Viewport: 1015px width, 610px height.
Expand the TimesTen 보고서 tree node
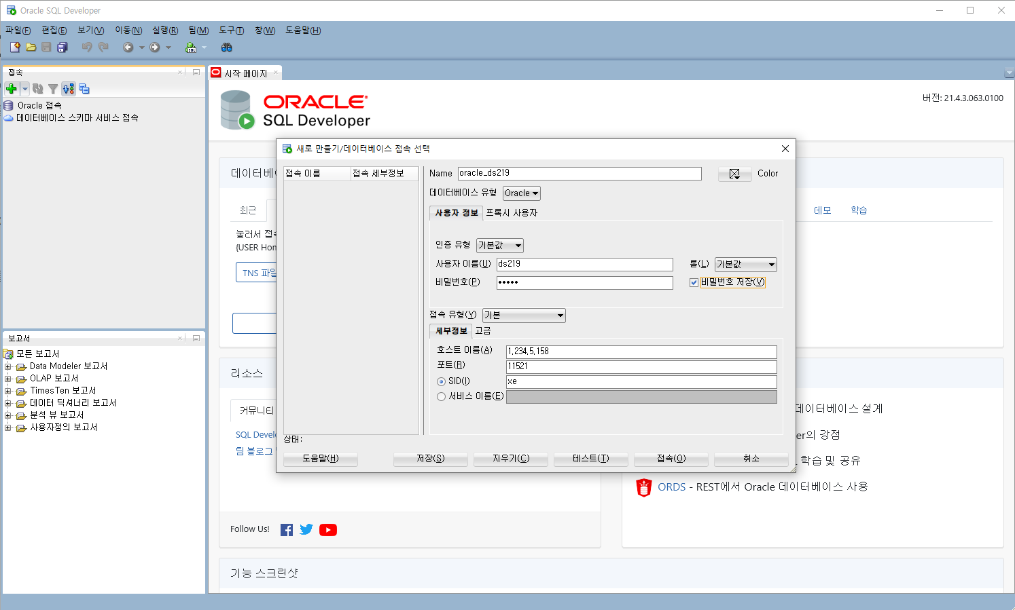[8, 391]
